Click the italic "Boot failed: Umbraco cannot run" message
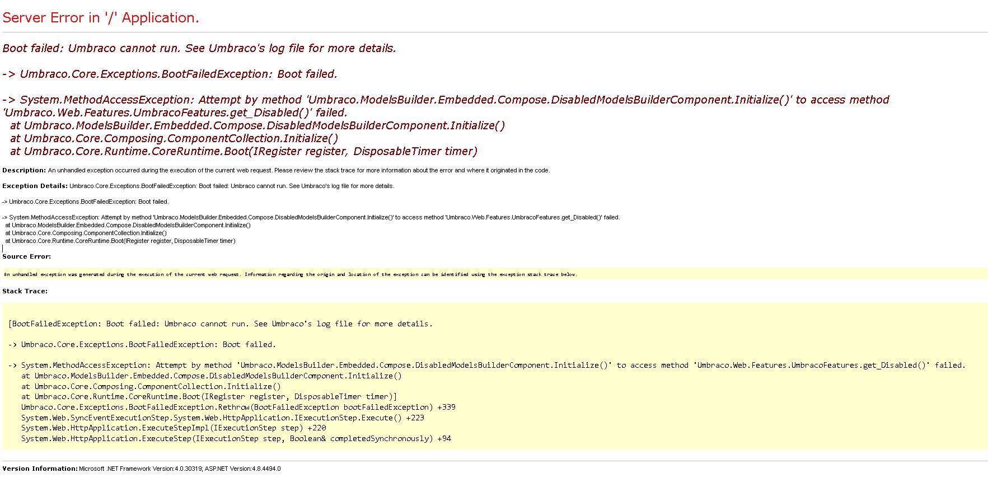The height and width of the screenshot is (487, 988). click(199, 48)
